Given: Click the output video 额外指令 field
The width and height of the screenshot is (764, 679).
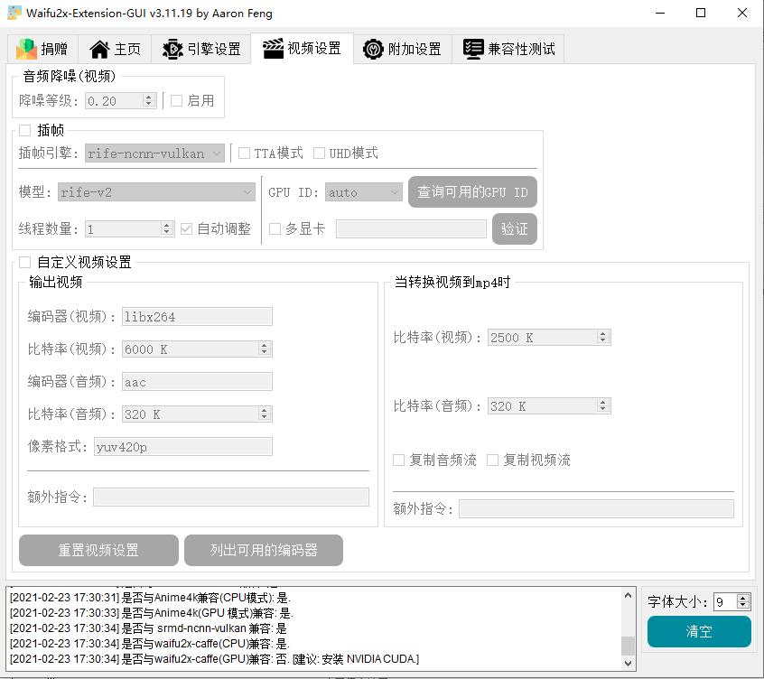Looking at the screenshot, I should 231,497.
